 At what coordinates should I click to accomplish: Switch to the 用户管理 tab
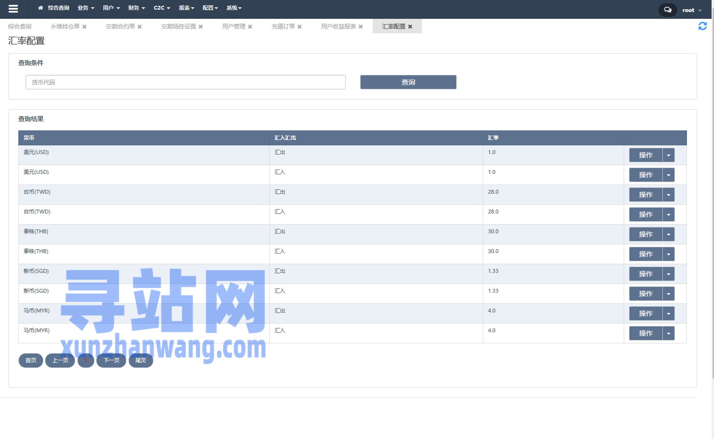pyautogui.click(x=234, y=27)
